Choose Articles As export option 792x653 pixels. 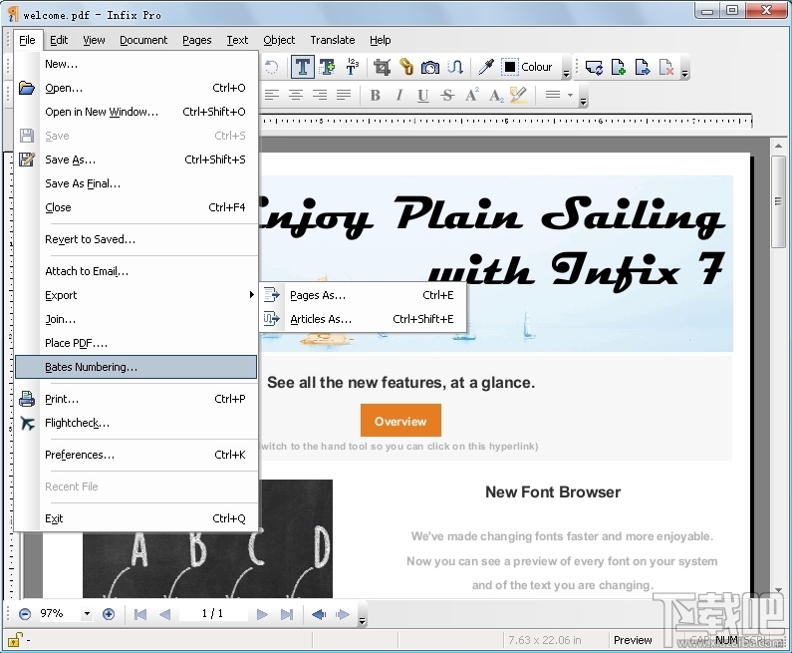pyautogui.click(x=363, y=319)
